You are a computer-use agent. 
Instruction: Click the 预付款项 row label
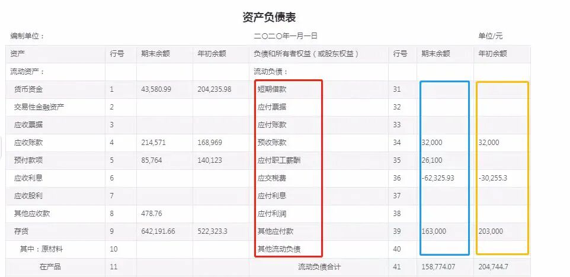coord(28,160)
